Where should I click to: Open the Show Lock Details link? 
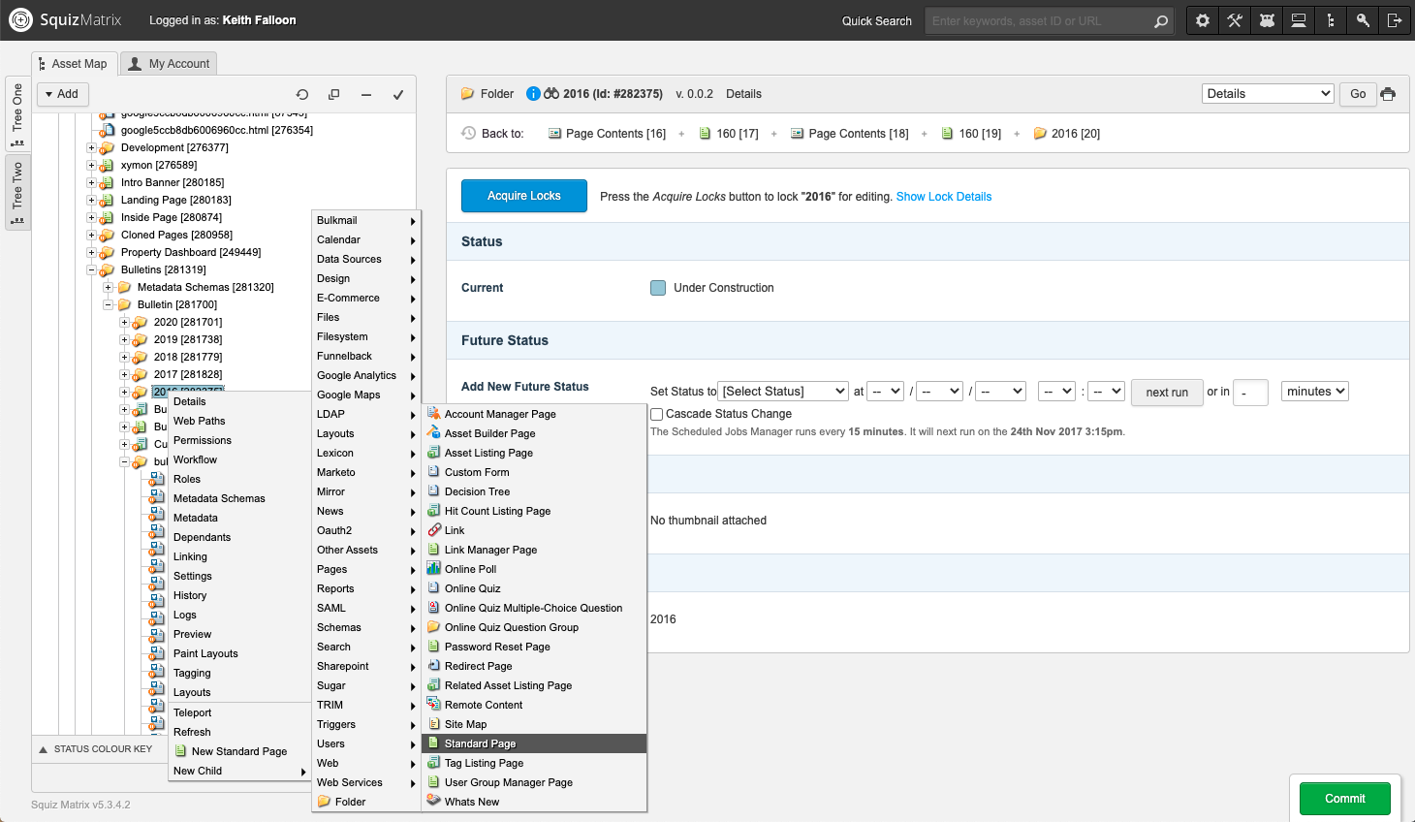click(x=943, y=196)
